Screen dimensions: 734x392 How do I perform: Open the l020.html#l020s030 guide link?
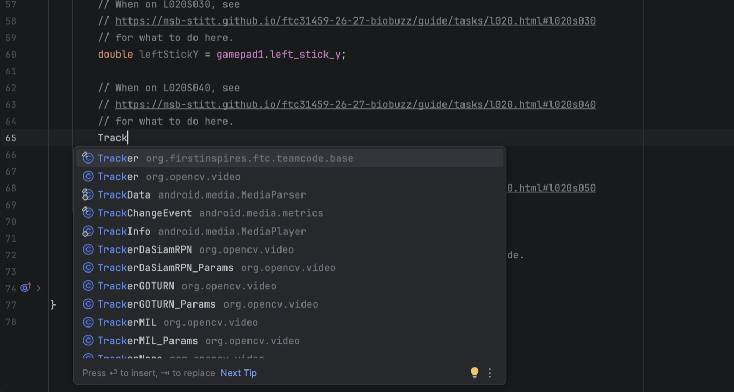[x=355, y=21]
